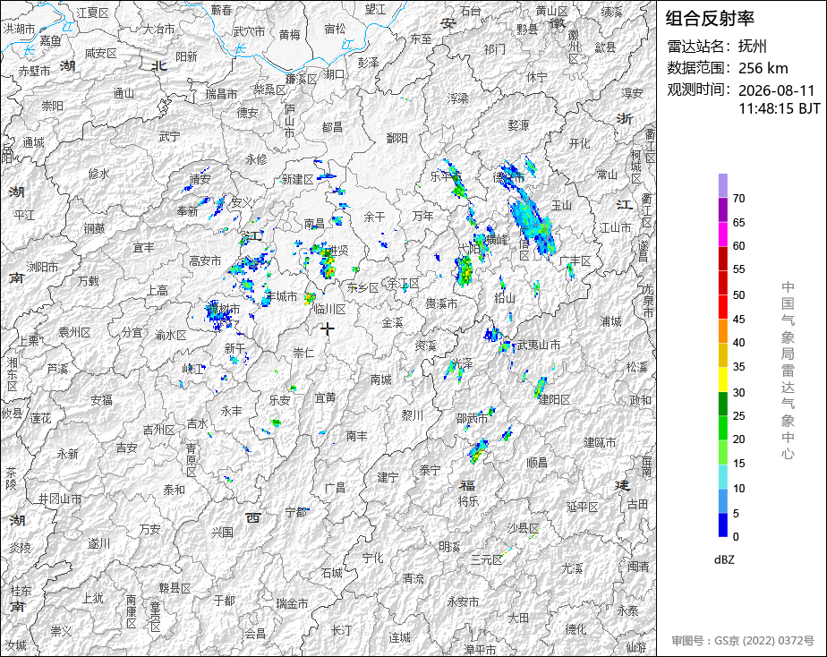Screen dimensions: 827x657
Task: Select the yellow 30 dBZ legend band
Action: tap(722, 380)
